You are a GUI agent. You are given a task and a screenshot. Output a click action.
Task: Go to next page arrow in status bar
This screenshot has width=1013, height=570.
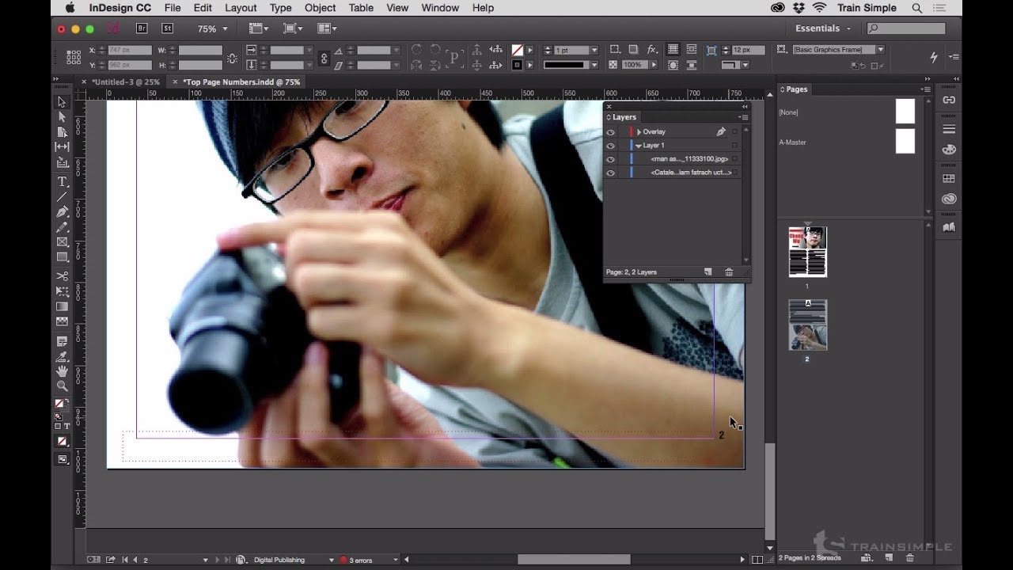tap(216, 560)
